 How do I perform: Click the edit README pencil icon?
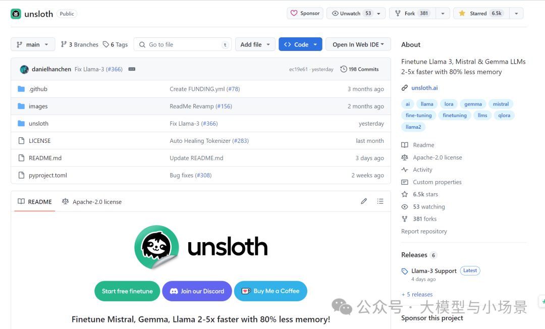pos(364,201)
